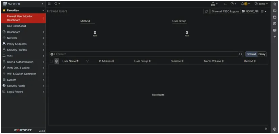Select the User Group chart tab

(179, 21)
